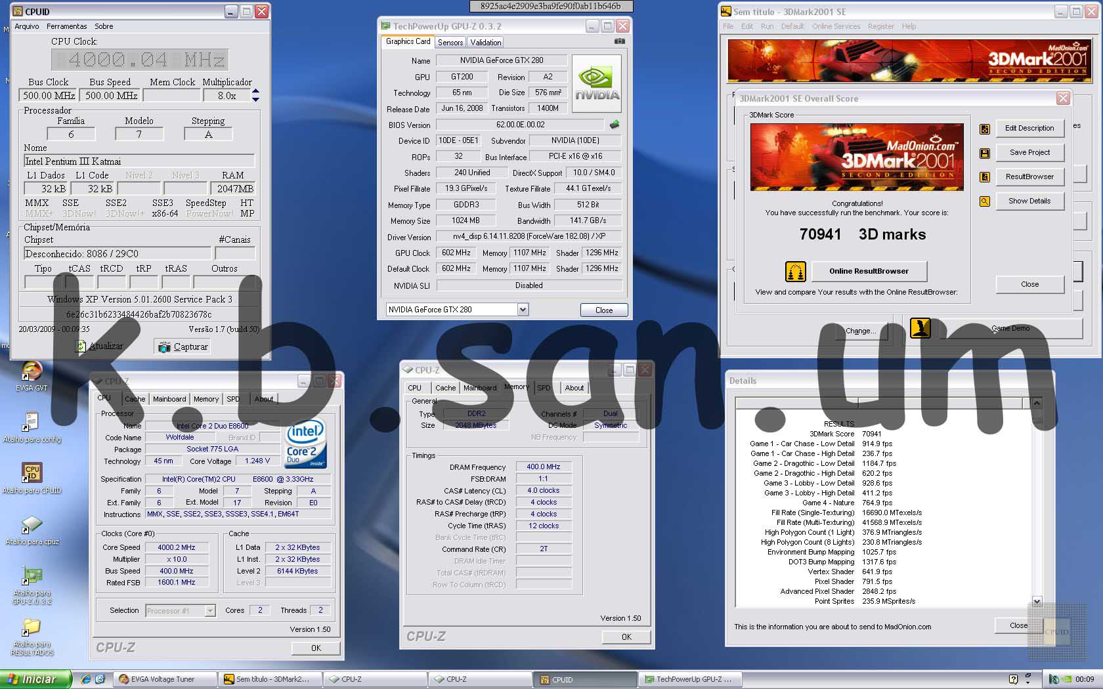Click OK in the CPU-Z Memory window
The height and width of the screenshot is (689, 1103).
pyautogui.click(x=626, y=637)
